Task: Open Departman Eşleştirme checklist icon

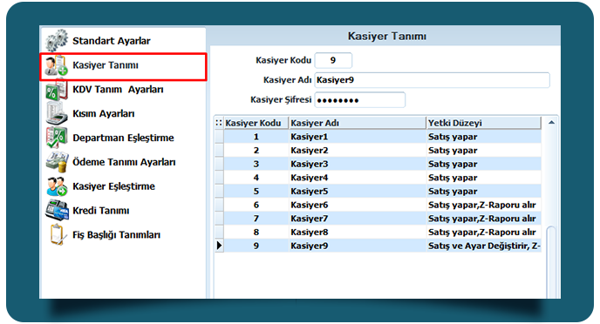Action: 57,138
